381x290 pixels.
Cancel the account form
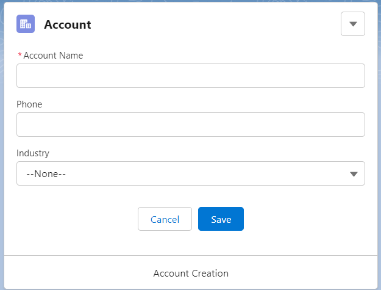click(x=165, y=219)
